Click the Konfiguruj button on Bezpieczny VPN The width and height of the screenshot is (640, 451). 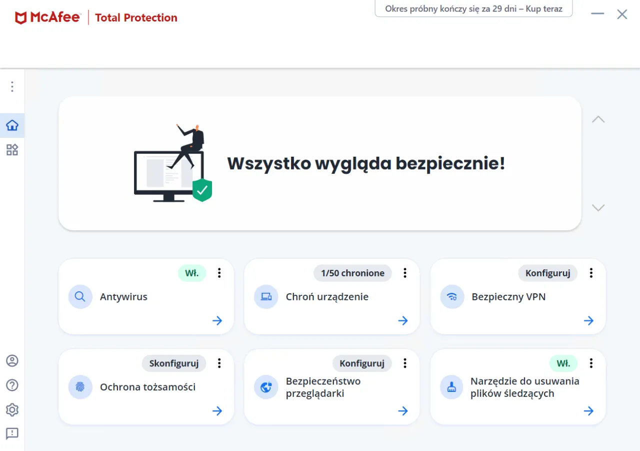pyautogui.click(x=547, y=273)
